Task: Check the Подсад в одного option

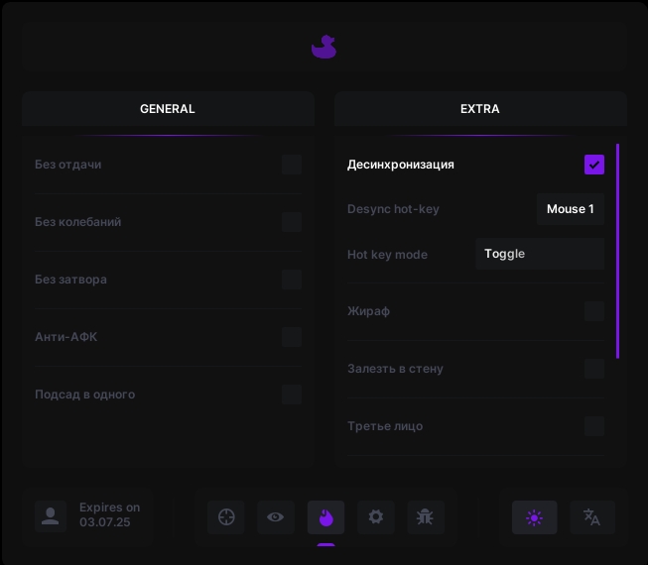Action: click(292, 395)
